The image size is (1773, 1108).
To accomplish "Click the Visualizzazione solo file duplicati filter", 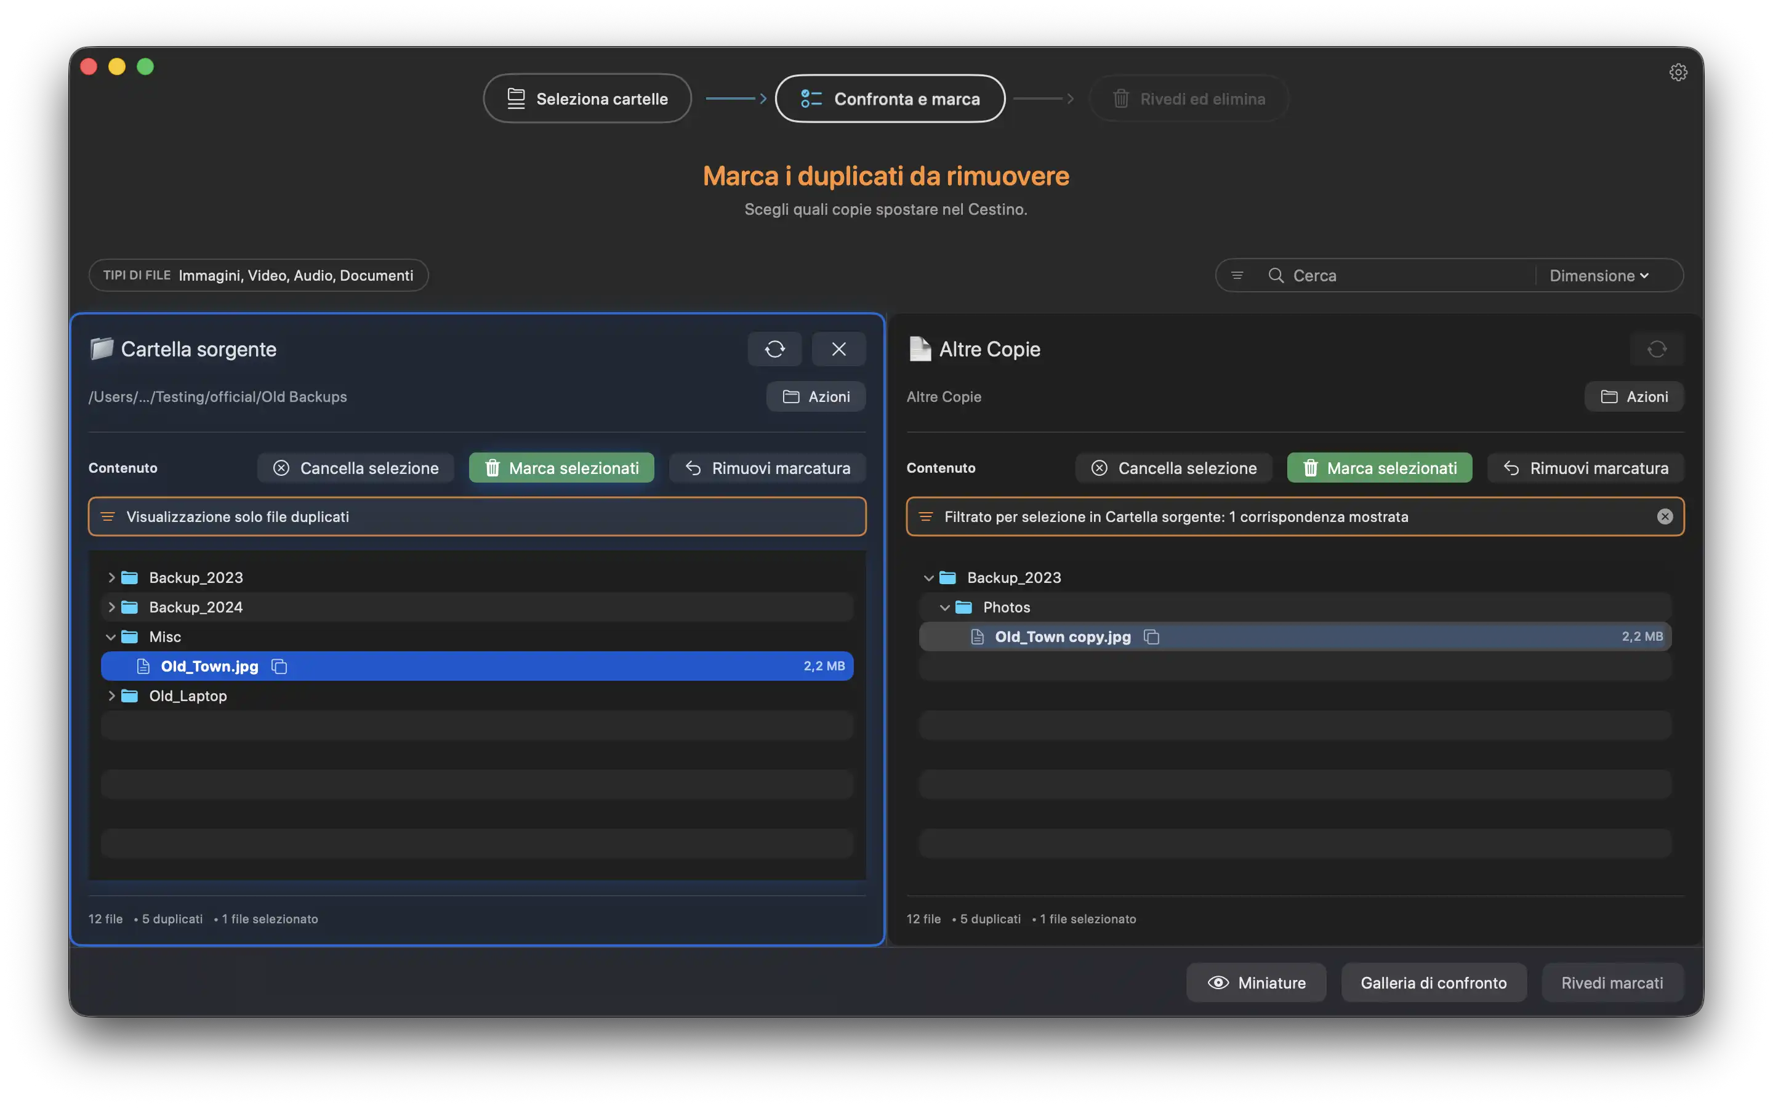I will 476,516.
